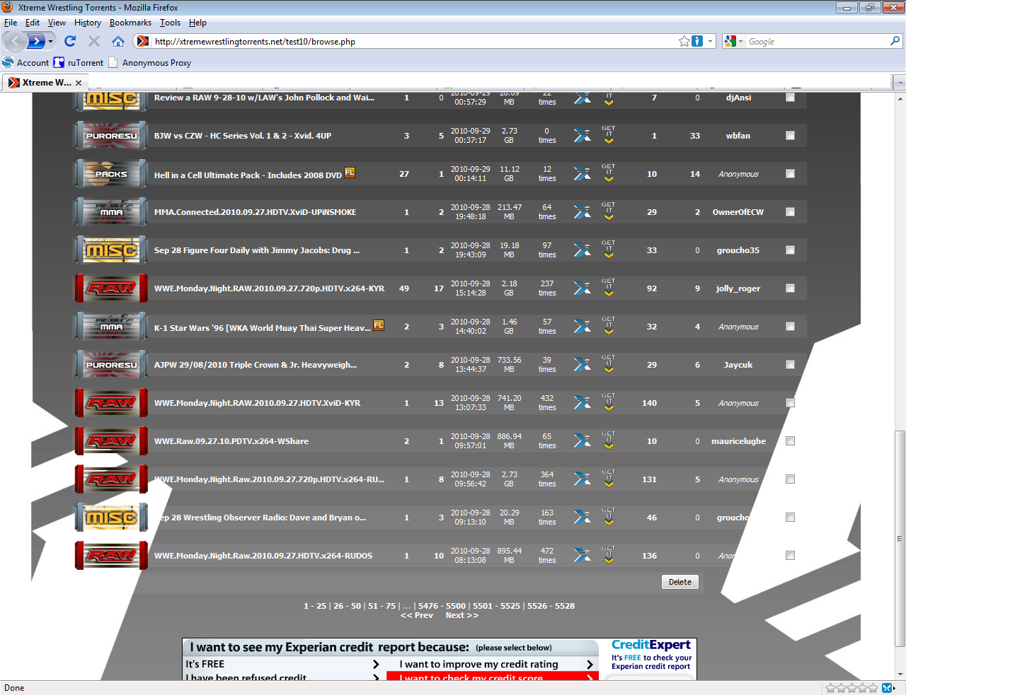
Task: Click the PURORESU category icon for AJPW Triple Crown
Action: (111, 365)
